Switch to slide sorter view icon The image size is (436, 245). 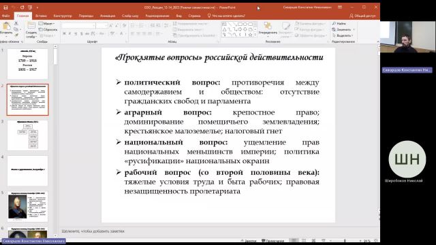tap(304, 240)
